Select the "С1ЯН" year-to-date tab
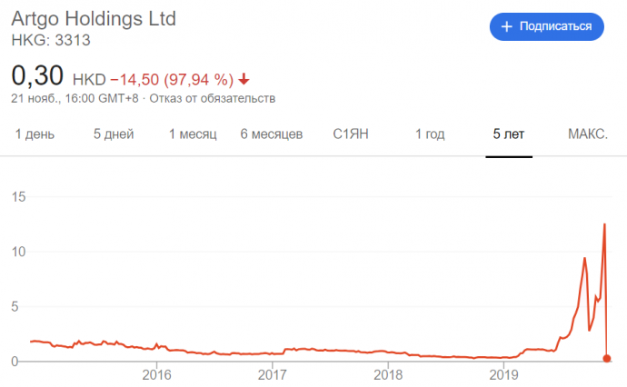627x387 pixels. pyautogui.click(x=350, y=134)
